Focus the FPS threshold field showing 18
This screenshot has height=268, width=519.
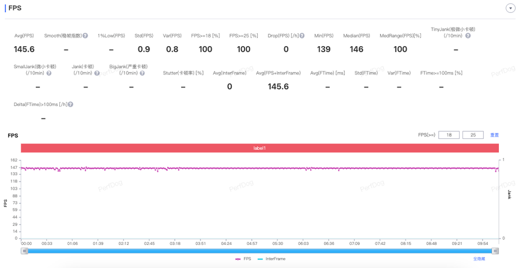coord(449,135)
